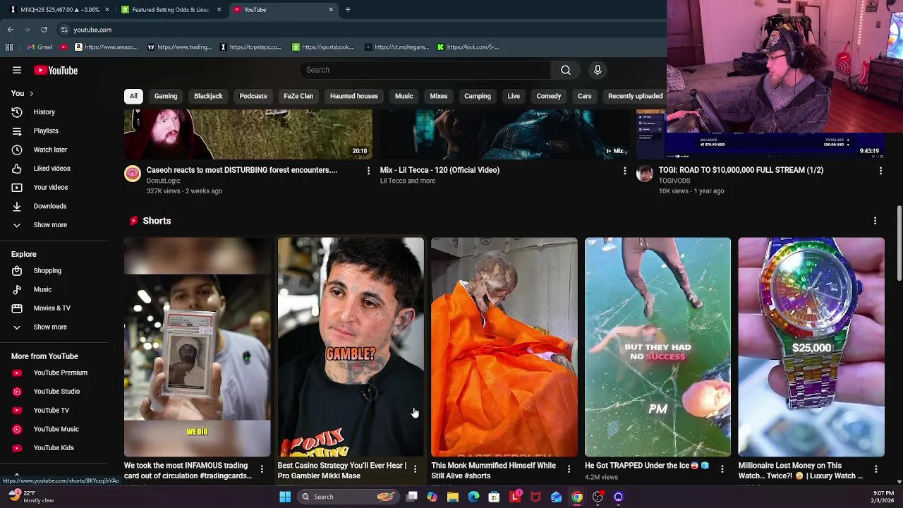This screenshot has height=508, width=903.
Task: Click DonutLogic channel avatar
Action: click(133, 174)
